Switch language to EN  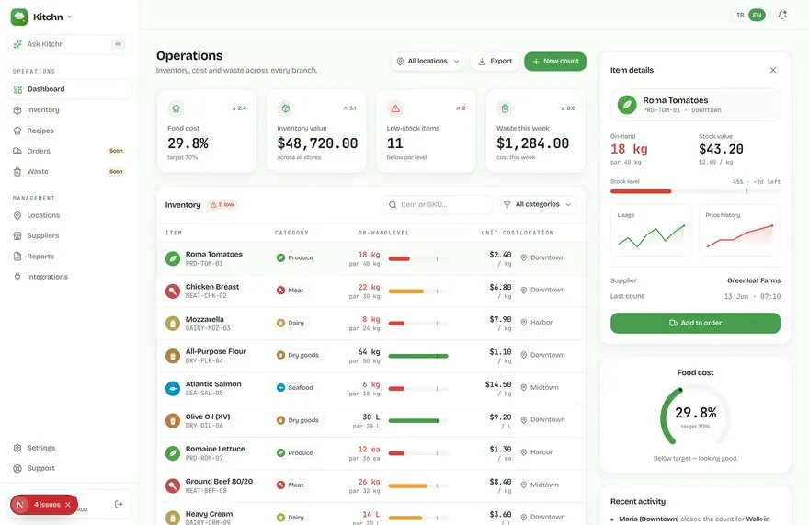(x=757, y=15)
